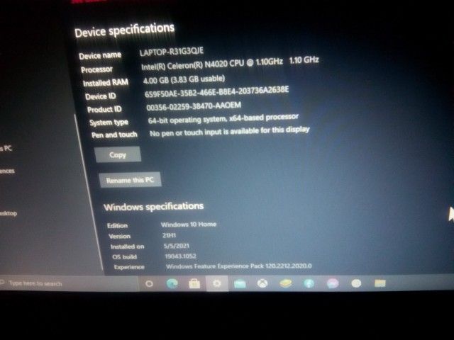This screenshot has width=454, height=340.
Task: Click the installed on date 5/5/2021
Action: pyautogui.click(x=177, y=246)
